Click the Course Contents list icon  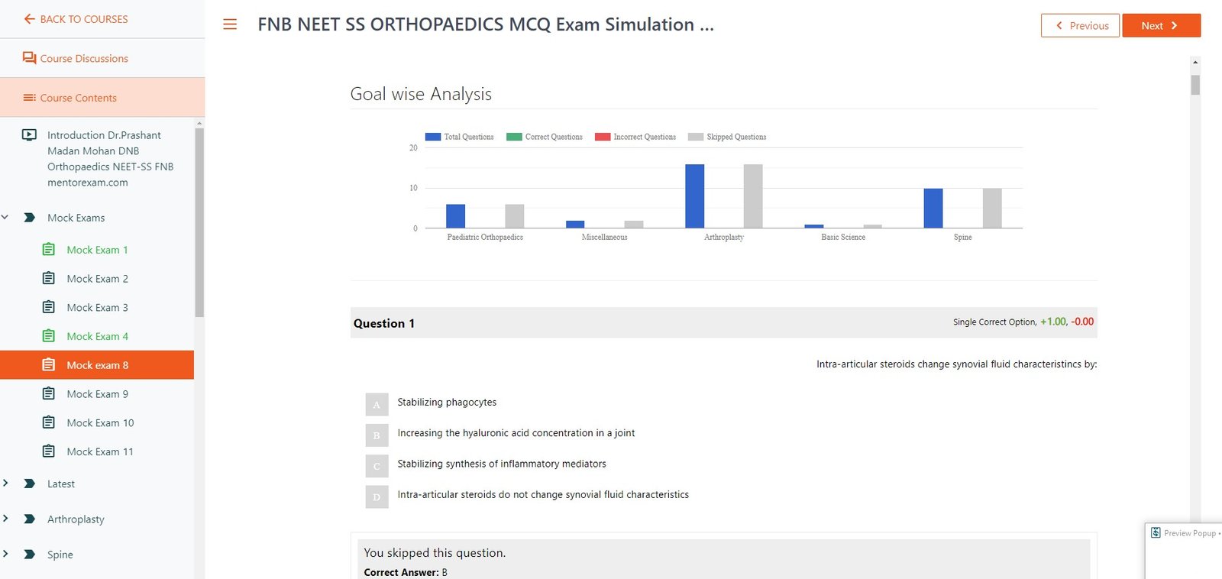(x=30, y=98)
